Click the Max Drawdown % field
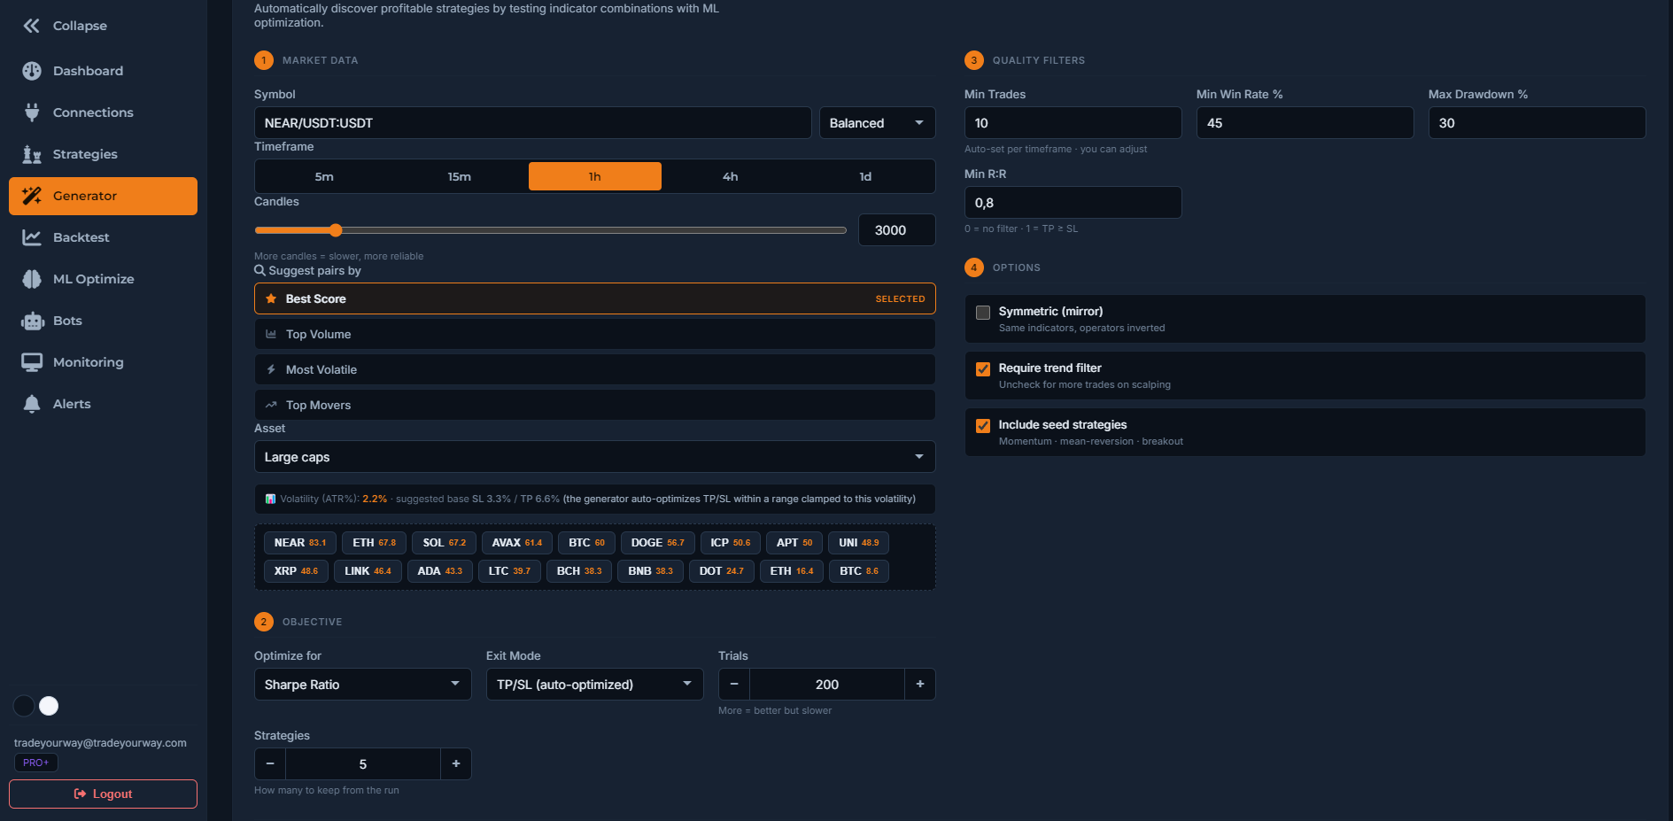 1537,123
